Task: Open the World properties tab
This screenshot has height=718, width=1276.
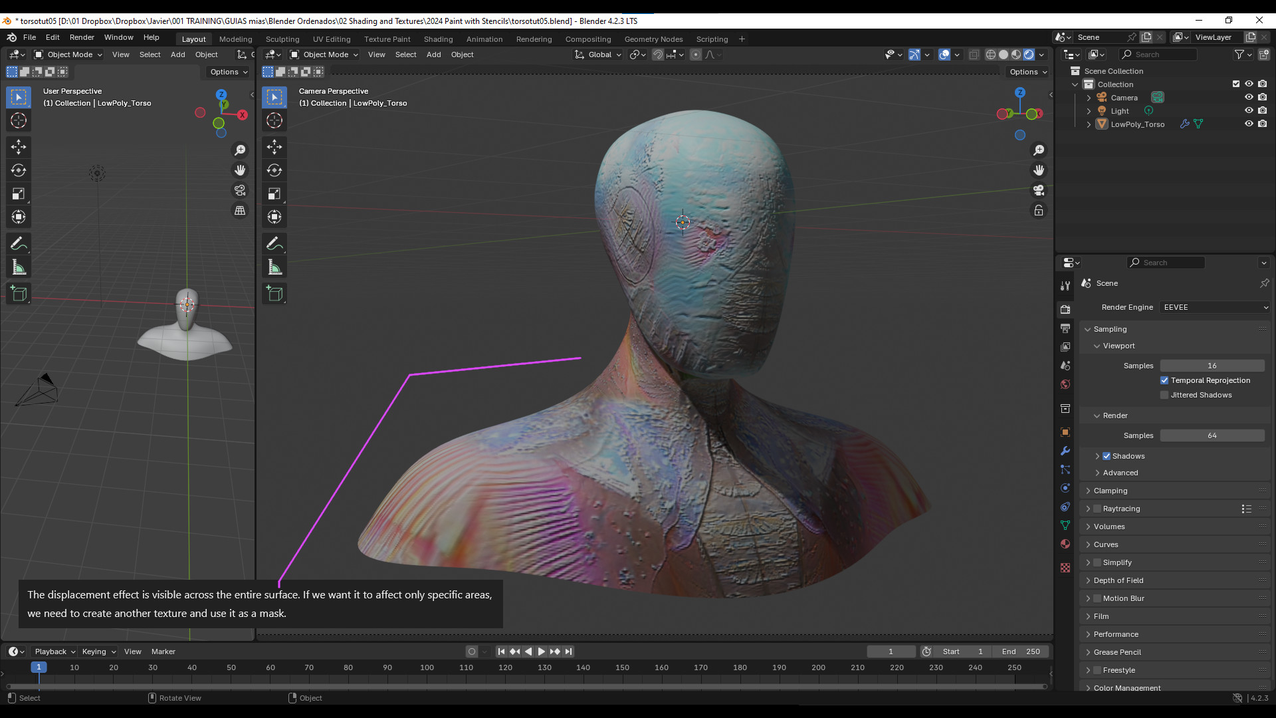Action: pos(1065,384)
